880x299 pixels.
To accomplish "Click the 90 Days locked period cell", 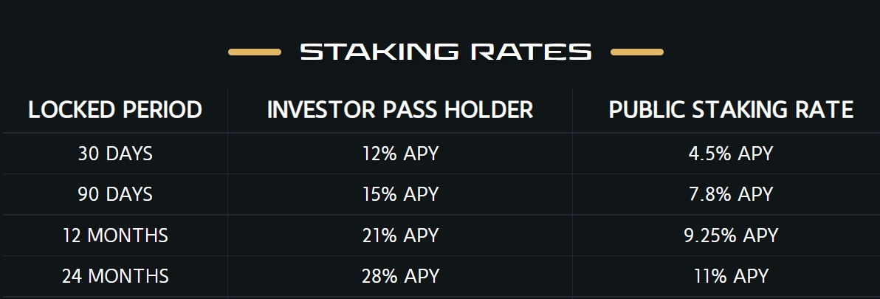I will tap(115, 194).
